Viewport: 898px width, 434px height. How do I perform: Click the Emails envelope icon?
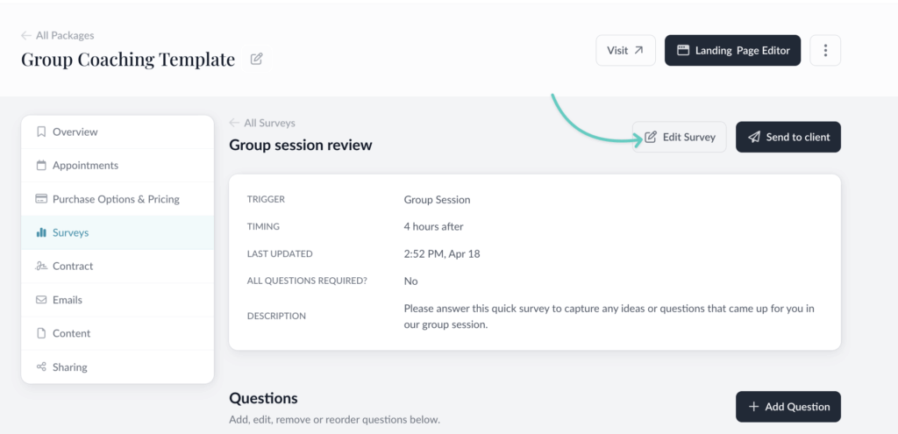pyautogui.click(x=41, y=300)
